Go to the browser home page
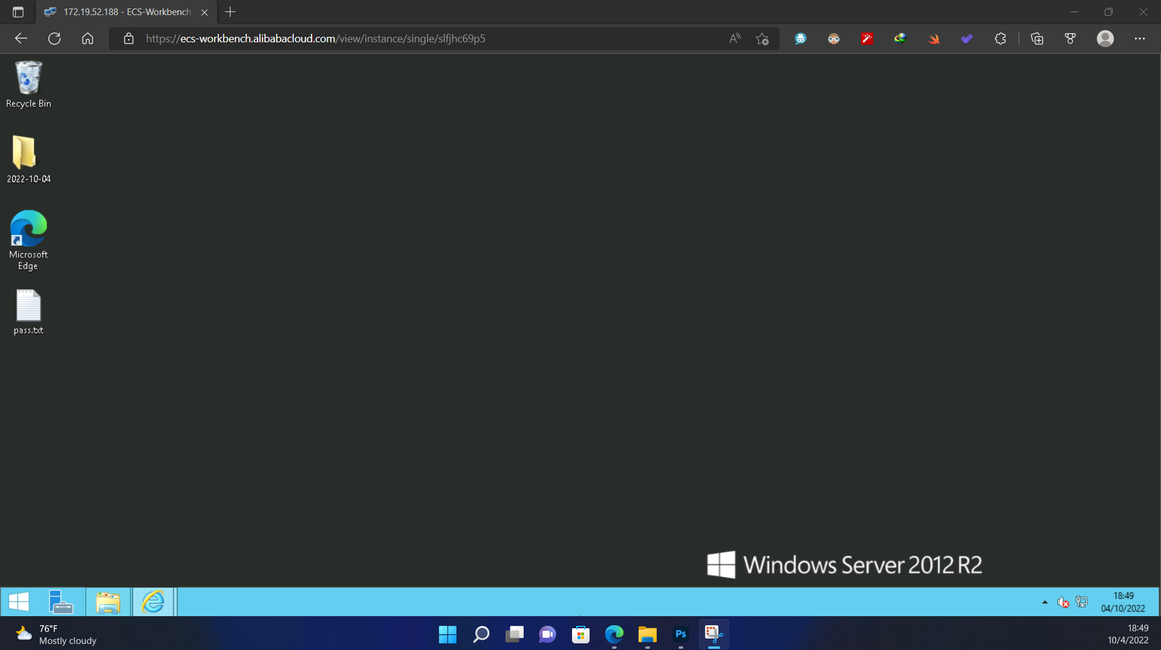1161x650 pixels. click(x=88, y=39)
